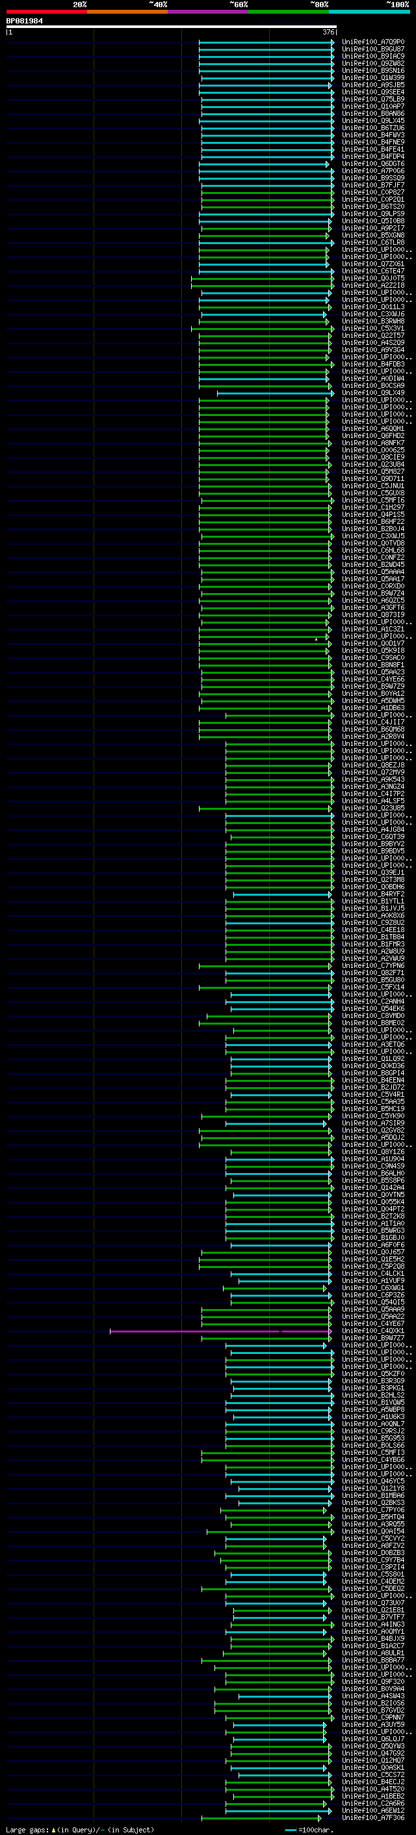Select the UniRef100_B5G953 label
Screen dimensions: 416x1835
(372, 1437)
